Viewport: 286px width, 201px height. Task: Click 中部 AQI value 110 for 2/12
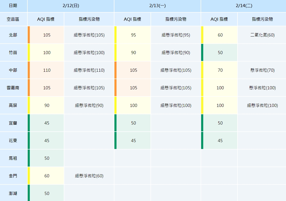click(x=47, y=70)
